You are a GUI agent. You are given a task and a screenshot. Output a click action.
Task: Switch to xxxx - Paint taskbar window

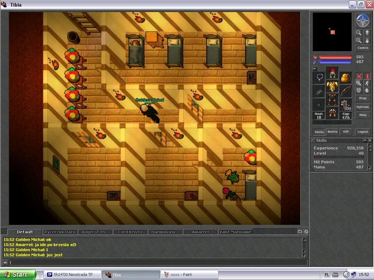pyautogui.click(x=190, y=275)
